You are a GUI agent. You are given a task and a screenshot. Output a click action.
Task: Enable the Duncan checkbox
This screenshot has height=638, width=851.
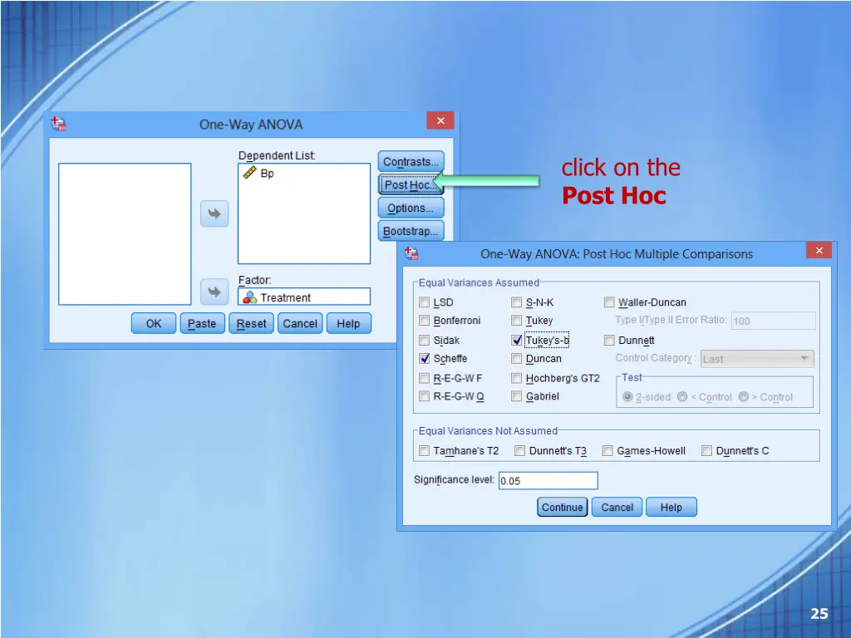517,359
